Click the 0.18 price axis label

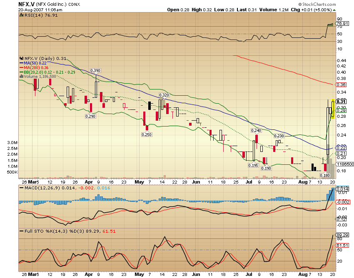coord(342,171)
